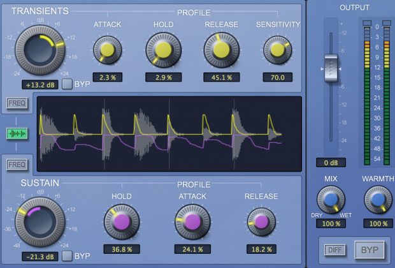Click the 36.8 % sustain hold field
The image size is (395, 268).
coord(122,249)
